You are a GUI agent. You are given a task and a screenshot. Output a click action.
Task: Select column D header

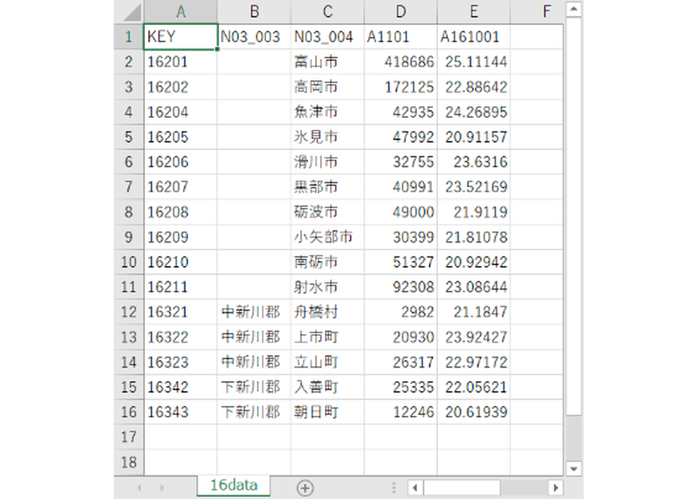coord(400,11)
